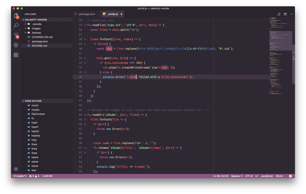Click the README.md file icon
The image size is (306, 194).
tap(29, 45)
